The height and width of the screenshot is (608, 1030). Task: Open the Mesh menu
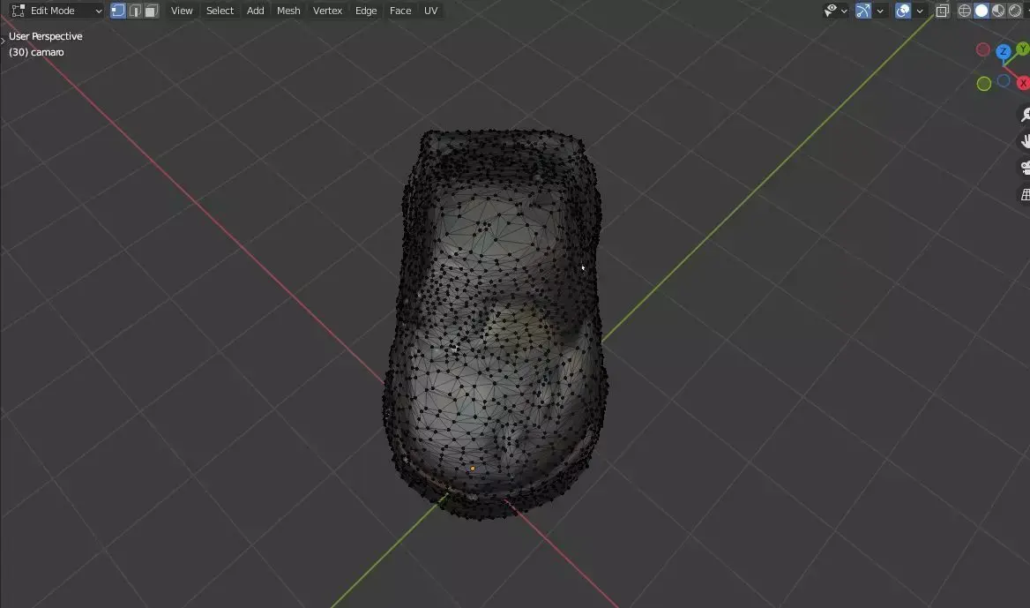pos(288,11)
